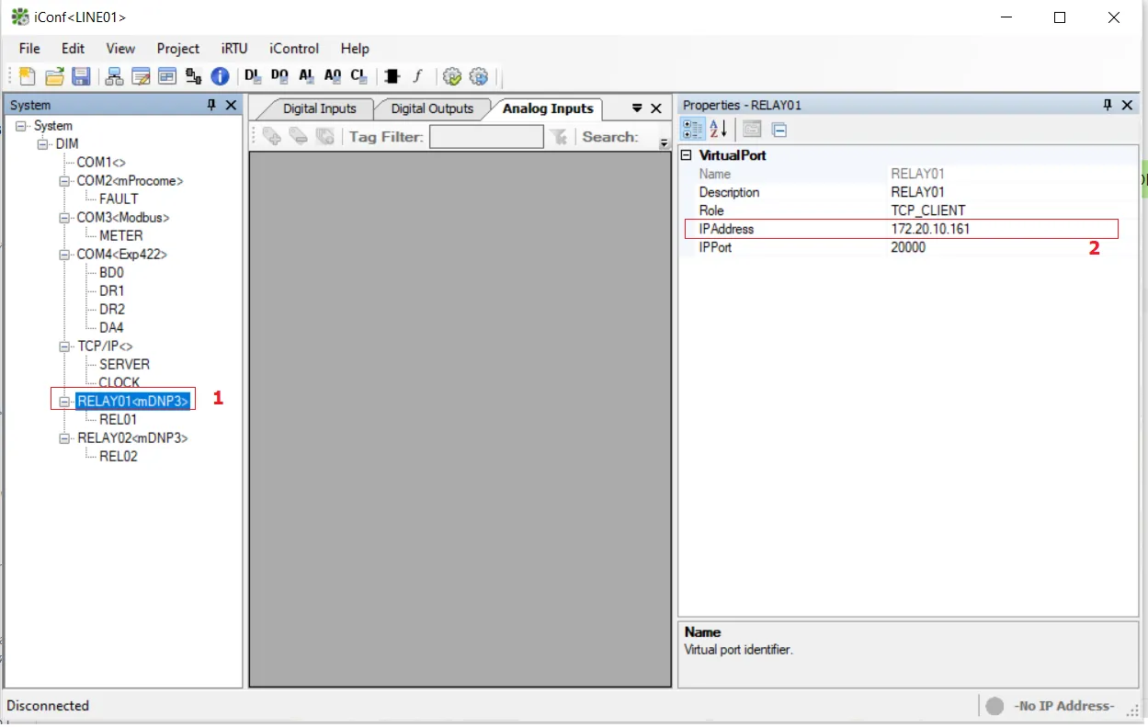Save the project with the floppy disk icon
Viewport: 1148px width, 727px height.
click(81, 76)
